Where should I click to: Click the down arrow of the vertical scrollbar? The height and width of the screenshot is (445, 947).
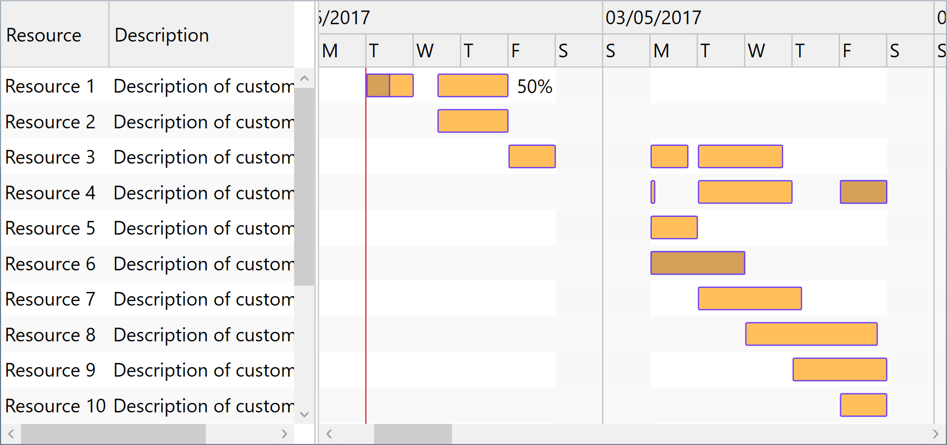(304, 414)
